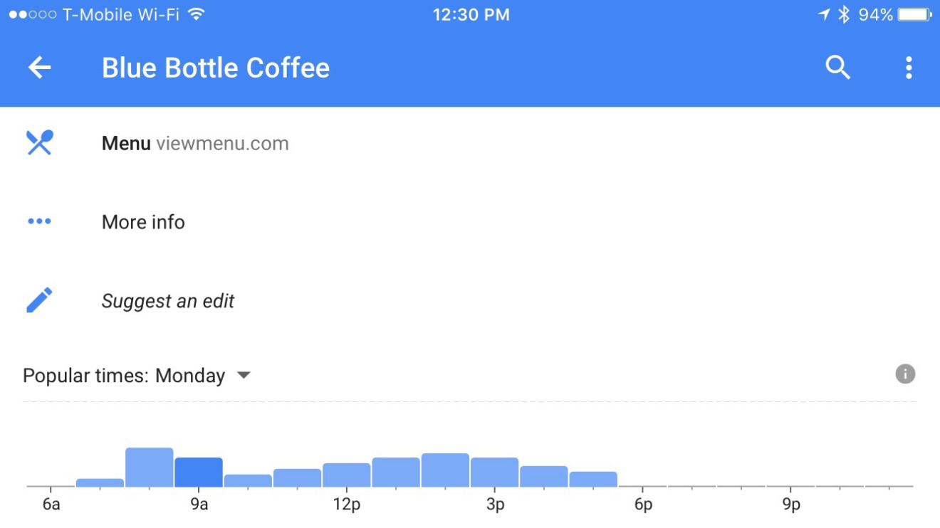The height and width of the screenshot is (528, 940).
Task: Open the More info row
Action: [143, 222]
